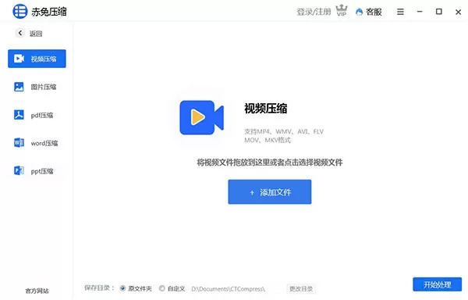Open 客服 customer service

coord(369,12)
